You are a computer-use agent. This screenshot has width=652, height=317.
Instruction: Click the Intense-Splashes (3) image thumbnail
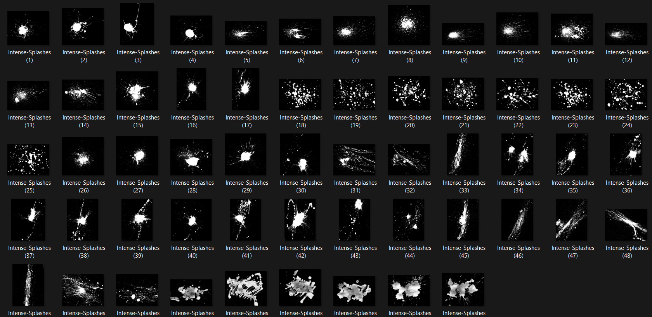[x=137, y=24]
